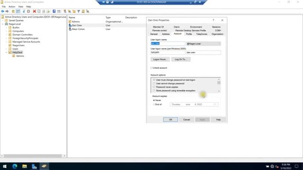The width and height of the screenshot is (303, 170).
Task: Click the Forward arrow in the toolbar
Action: (x=7, y=11)
